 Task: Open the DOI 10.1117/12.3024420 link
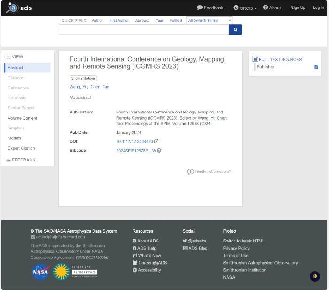(134, 141)
